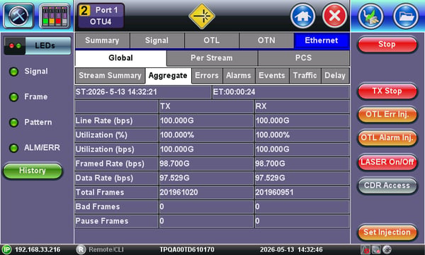Select the Global sub-tab
The width and height of the screenshot is (425, 255).
click(x=120, y=58)
